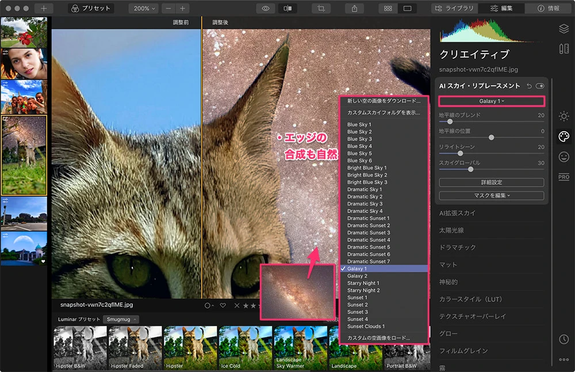Reset AI スカイ・リプレースメント with undo arrow
Viewport: 575px width, 372px height.
tap(529, 86)
